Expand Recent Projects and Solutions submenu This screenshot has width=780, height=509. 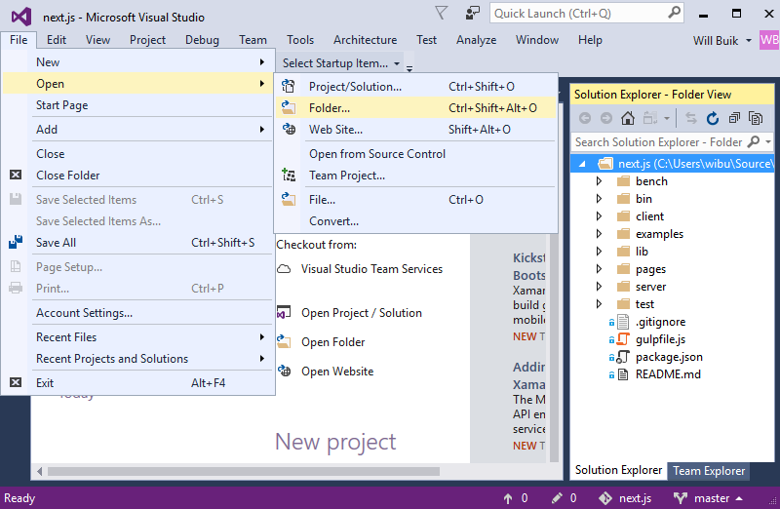137,358
